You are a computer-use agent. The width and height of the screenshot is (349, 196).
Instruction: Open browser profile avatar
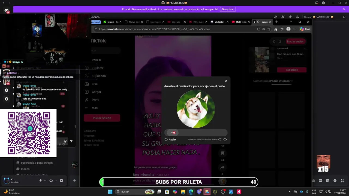tap(288, 29)
